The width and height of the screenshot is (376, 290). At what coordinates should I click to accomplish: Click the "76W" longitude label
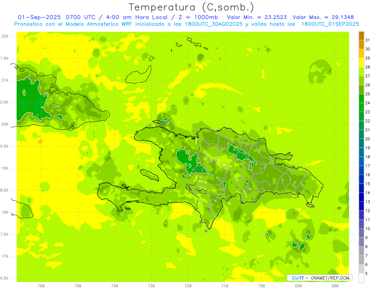[41, 286]
